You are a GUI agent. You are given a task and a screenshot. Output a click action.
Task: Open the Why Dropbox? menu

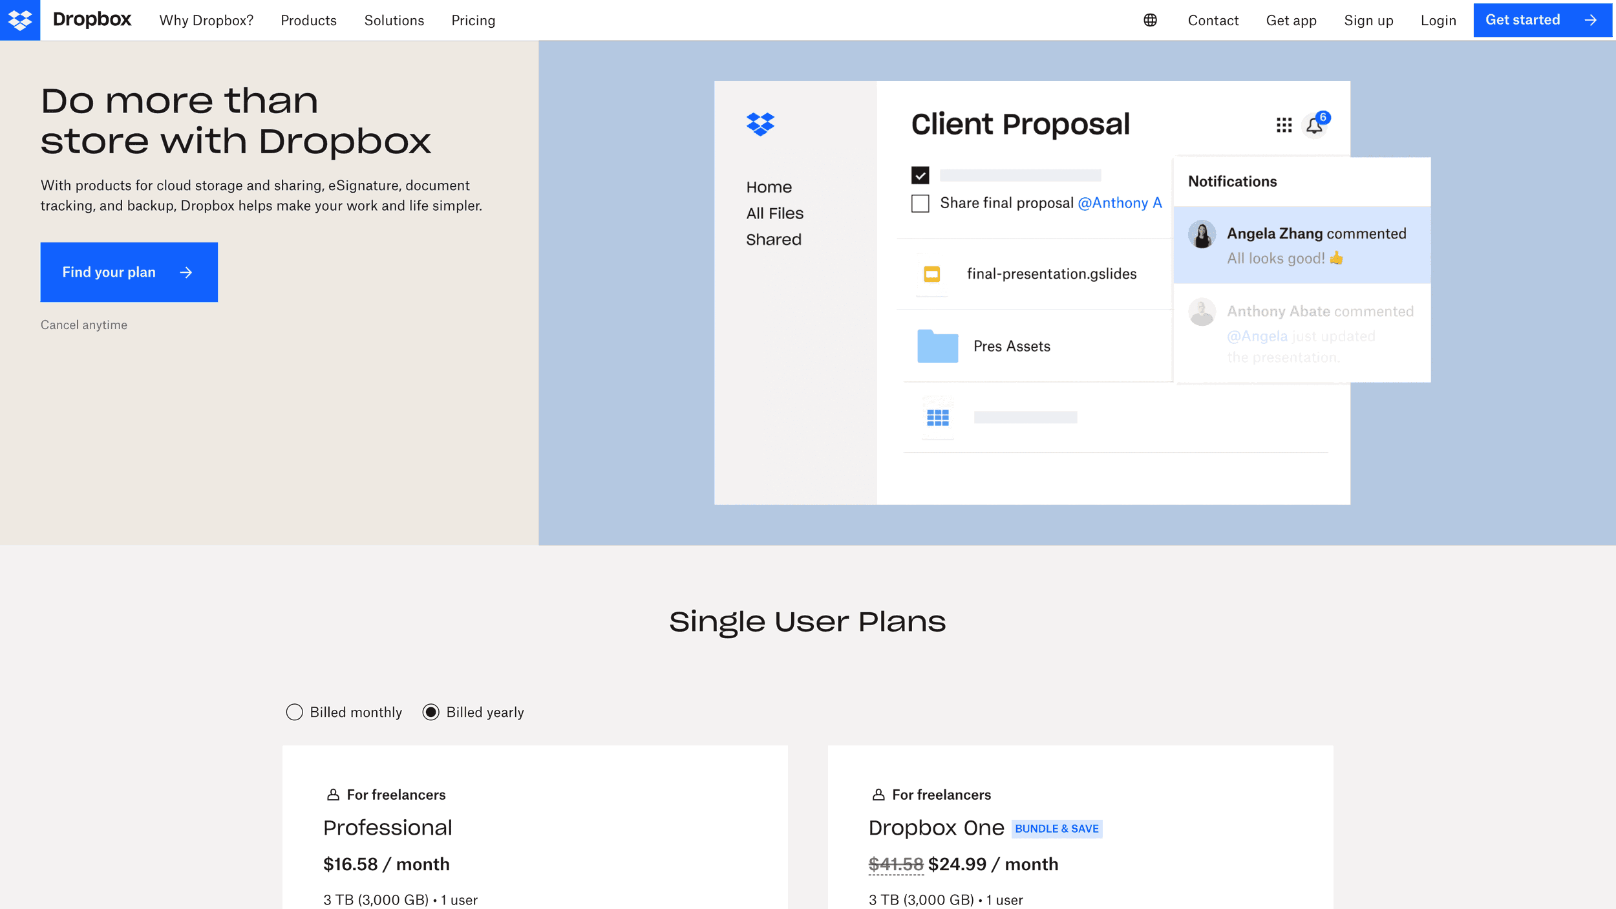(206, 20)
